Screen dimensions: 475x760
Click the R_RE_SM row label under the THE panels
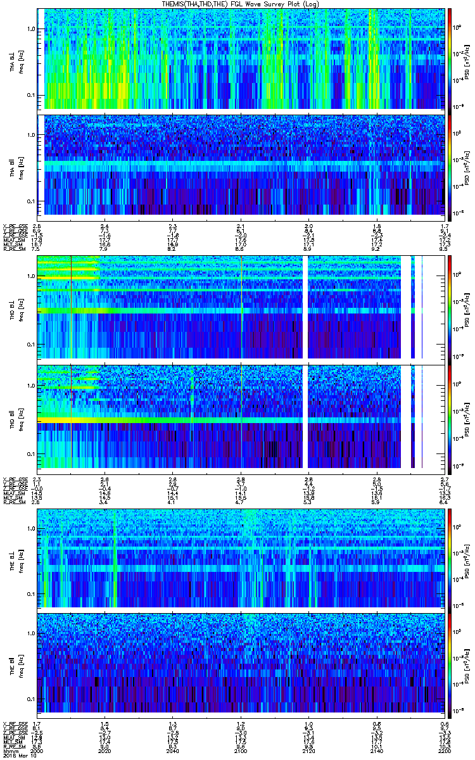pos(13,746)
